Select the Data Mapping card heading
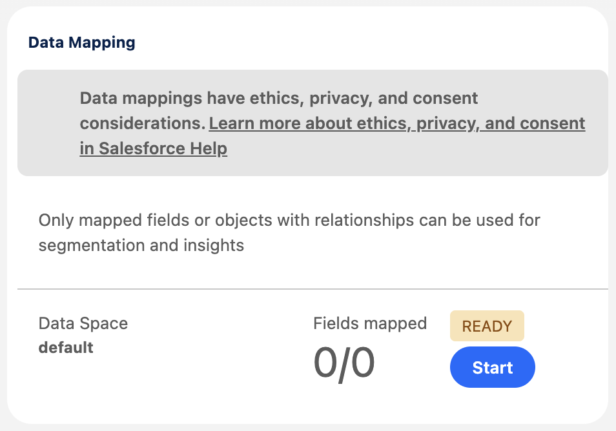 pyautogui.click(x=82, y=43)
